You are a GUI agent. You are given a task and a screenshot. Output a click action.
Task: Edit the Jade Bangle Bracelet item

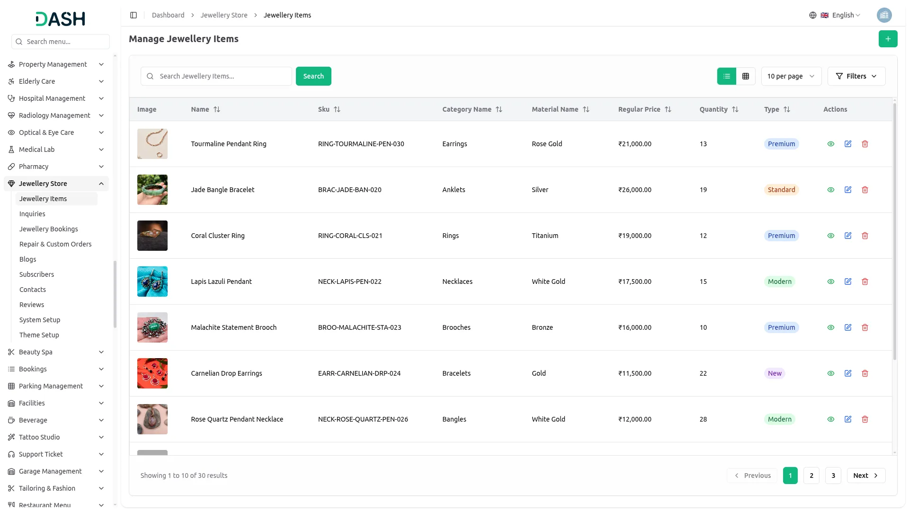click(x=848, y=190)
